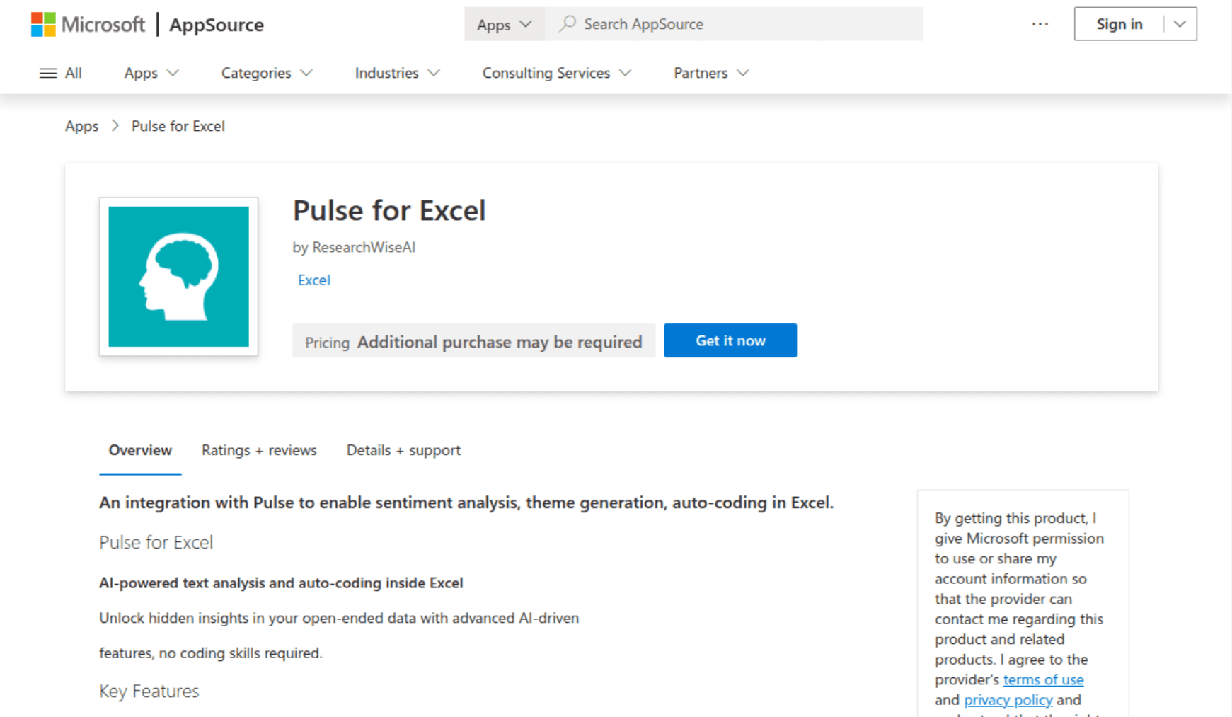This screenshot has width=1232, height=717.
Task: Switch to Details + support tab
Action: [403, 450]
